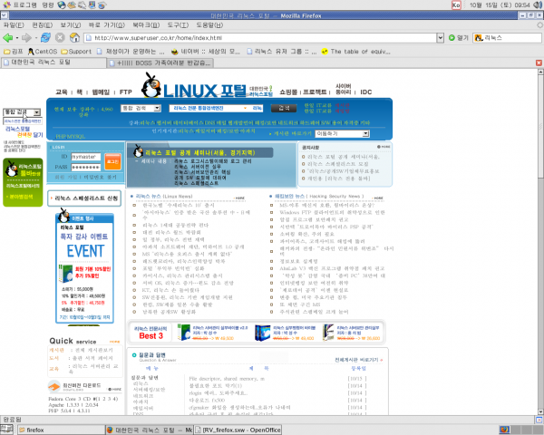Screen dimensions: 544x435
Task: Click the 전체게시판 바로가기 link
Action: [358, 360]
